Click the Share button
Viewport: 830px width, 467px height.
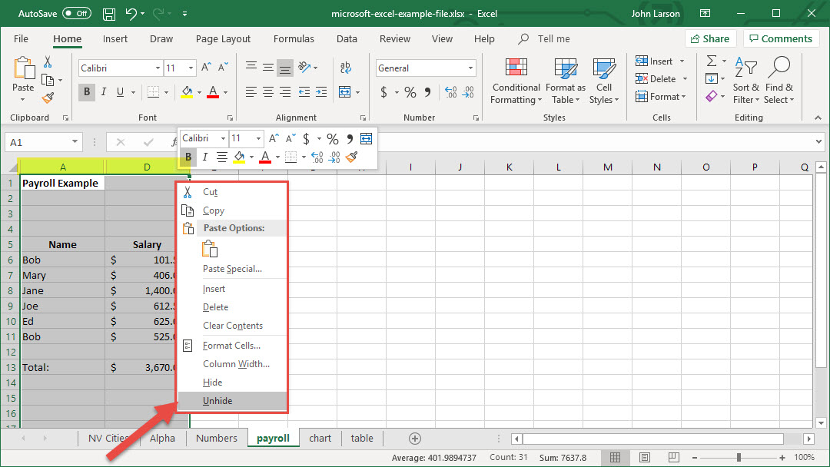710,38
